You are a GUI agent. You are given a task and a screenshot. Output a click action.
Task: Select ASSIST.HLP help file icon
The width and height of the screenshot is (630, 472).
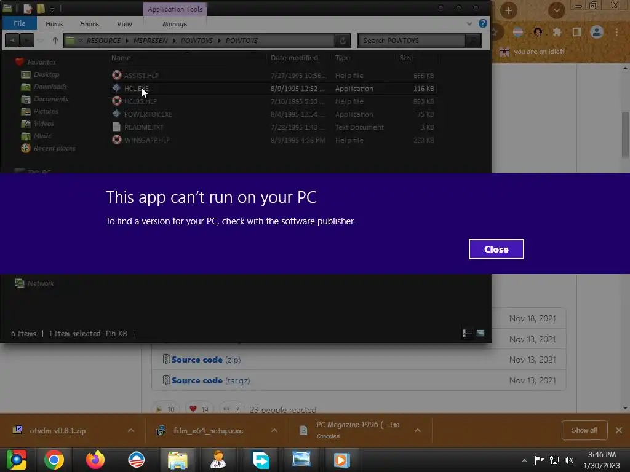(116, 75)
